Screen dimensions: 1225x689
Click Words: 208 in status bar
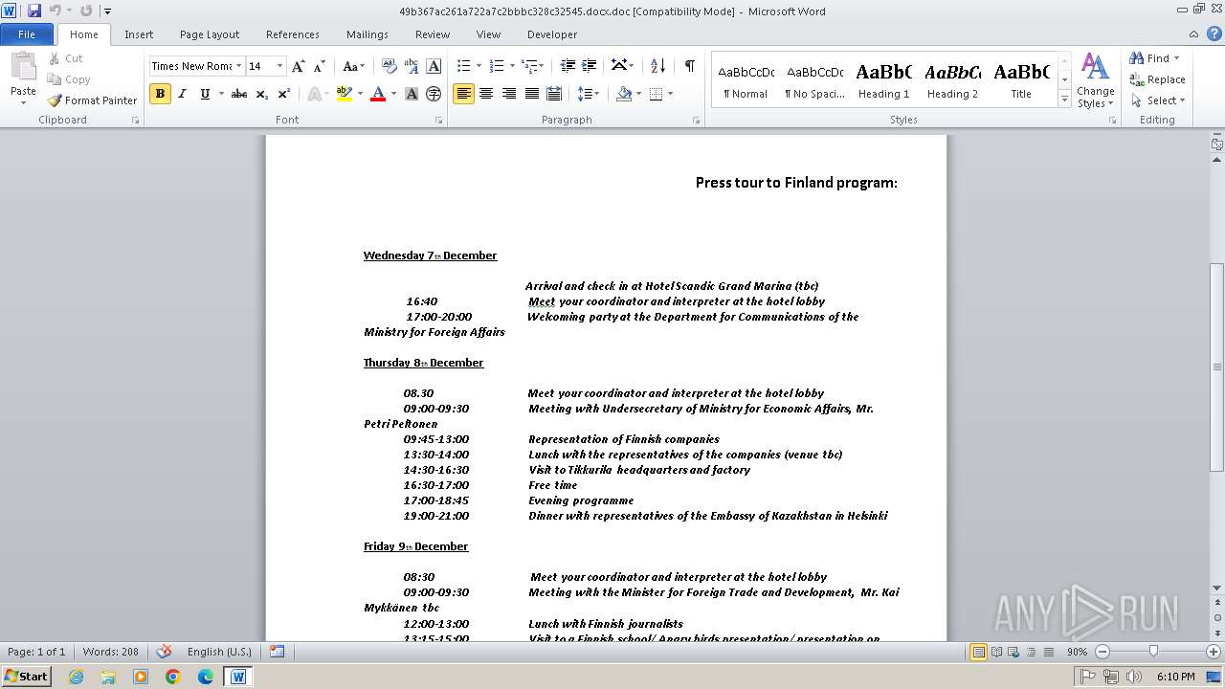(x=110, y=652)
